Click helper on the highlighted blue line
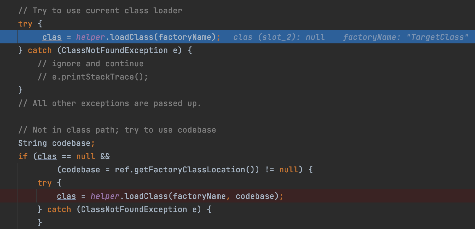The height and width of the screenshot is (229, 475). coord(90,37)
